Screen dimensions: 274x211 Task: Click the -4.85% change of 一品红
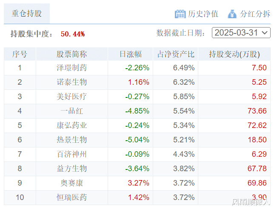pyautogui.click(x=137, y=111)
